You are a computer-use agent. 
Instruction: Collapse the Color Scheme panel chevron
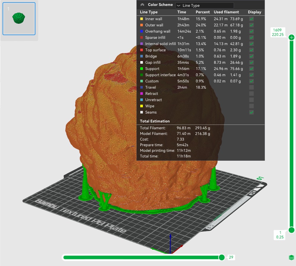(142, 5)
